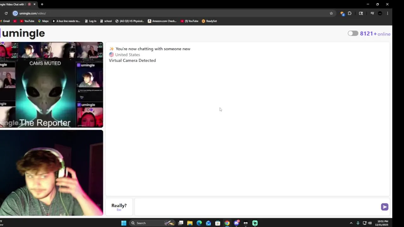Viewport: 404px width, 227px height.
Task: Open network settings tray icon
Action: (x=365, y=223)
